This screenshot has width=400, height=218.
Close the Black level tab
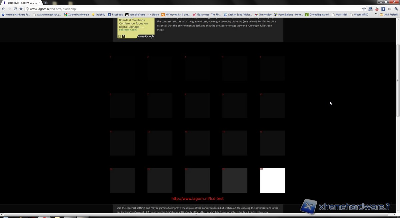click(39, 3)
